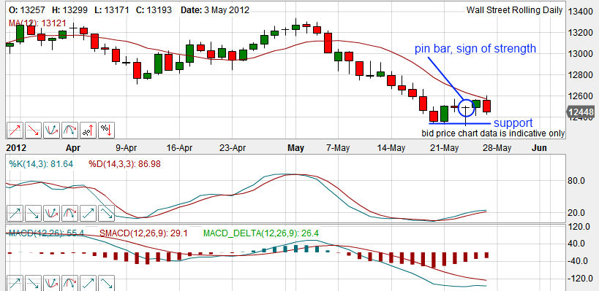Select turns-up trough icon in stochastic panel

point(52,213)
